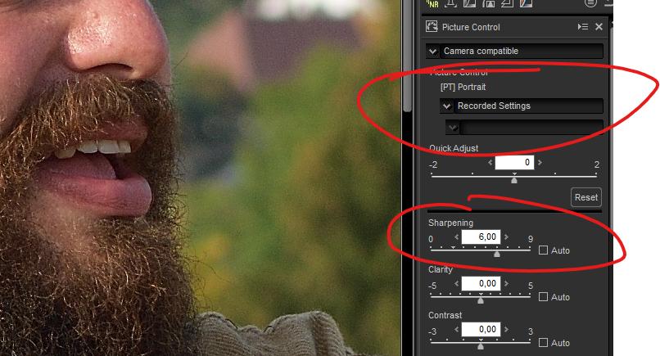The image size is (660, 356).
Task: Click the Contrast slider handle
Action: [x=481, y=346]
